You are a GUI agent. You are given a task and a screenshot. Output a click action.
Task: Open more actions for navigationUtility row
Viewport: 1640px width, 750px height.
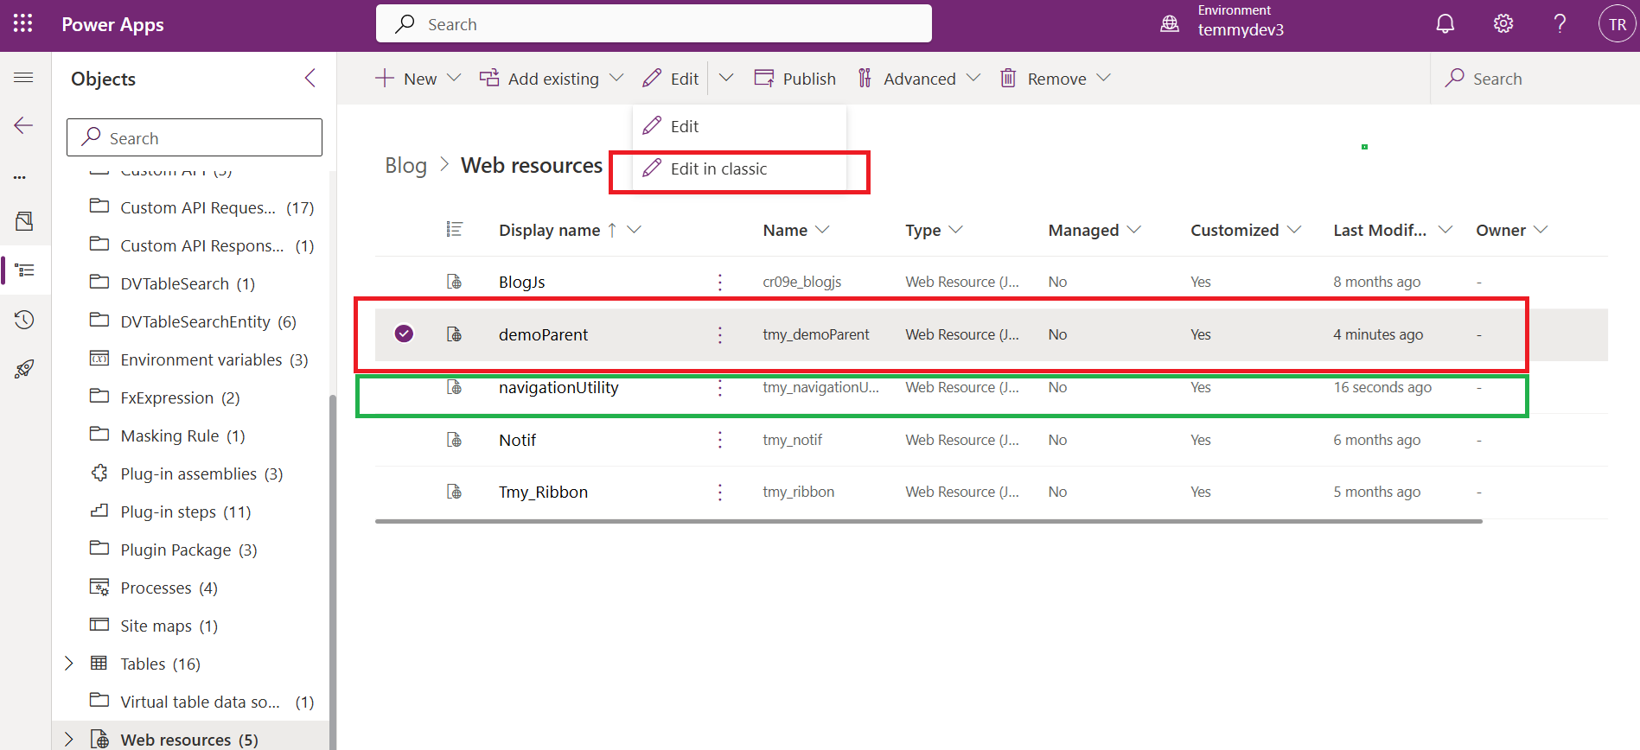point(719,388)
